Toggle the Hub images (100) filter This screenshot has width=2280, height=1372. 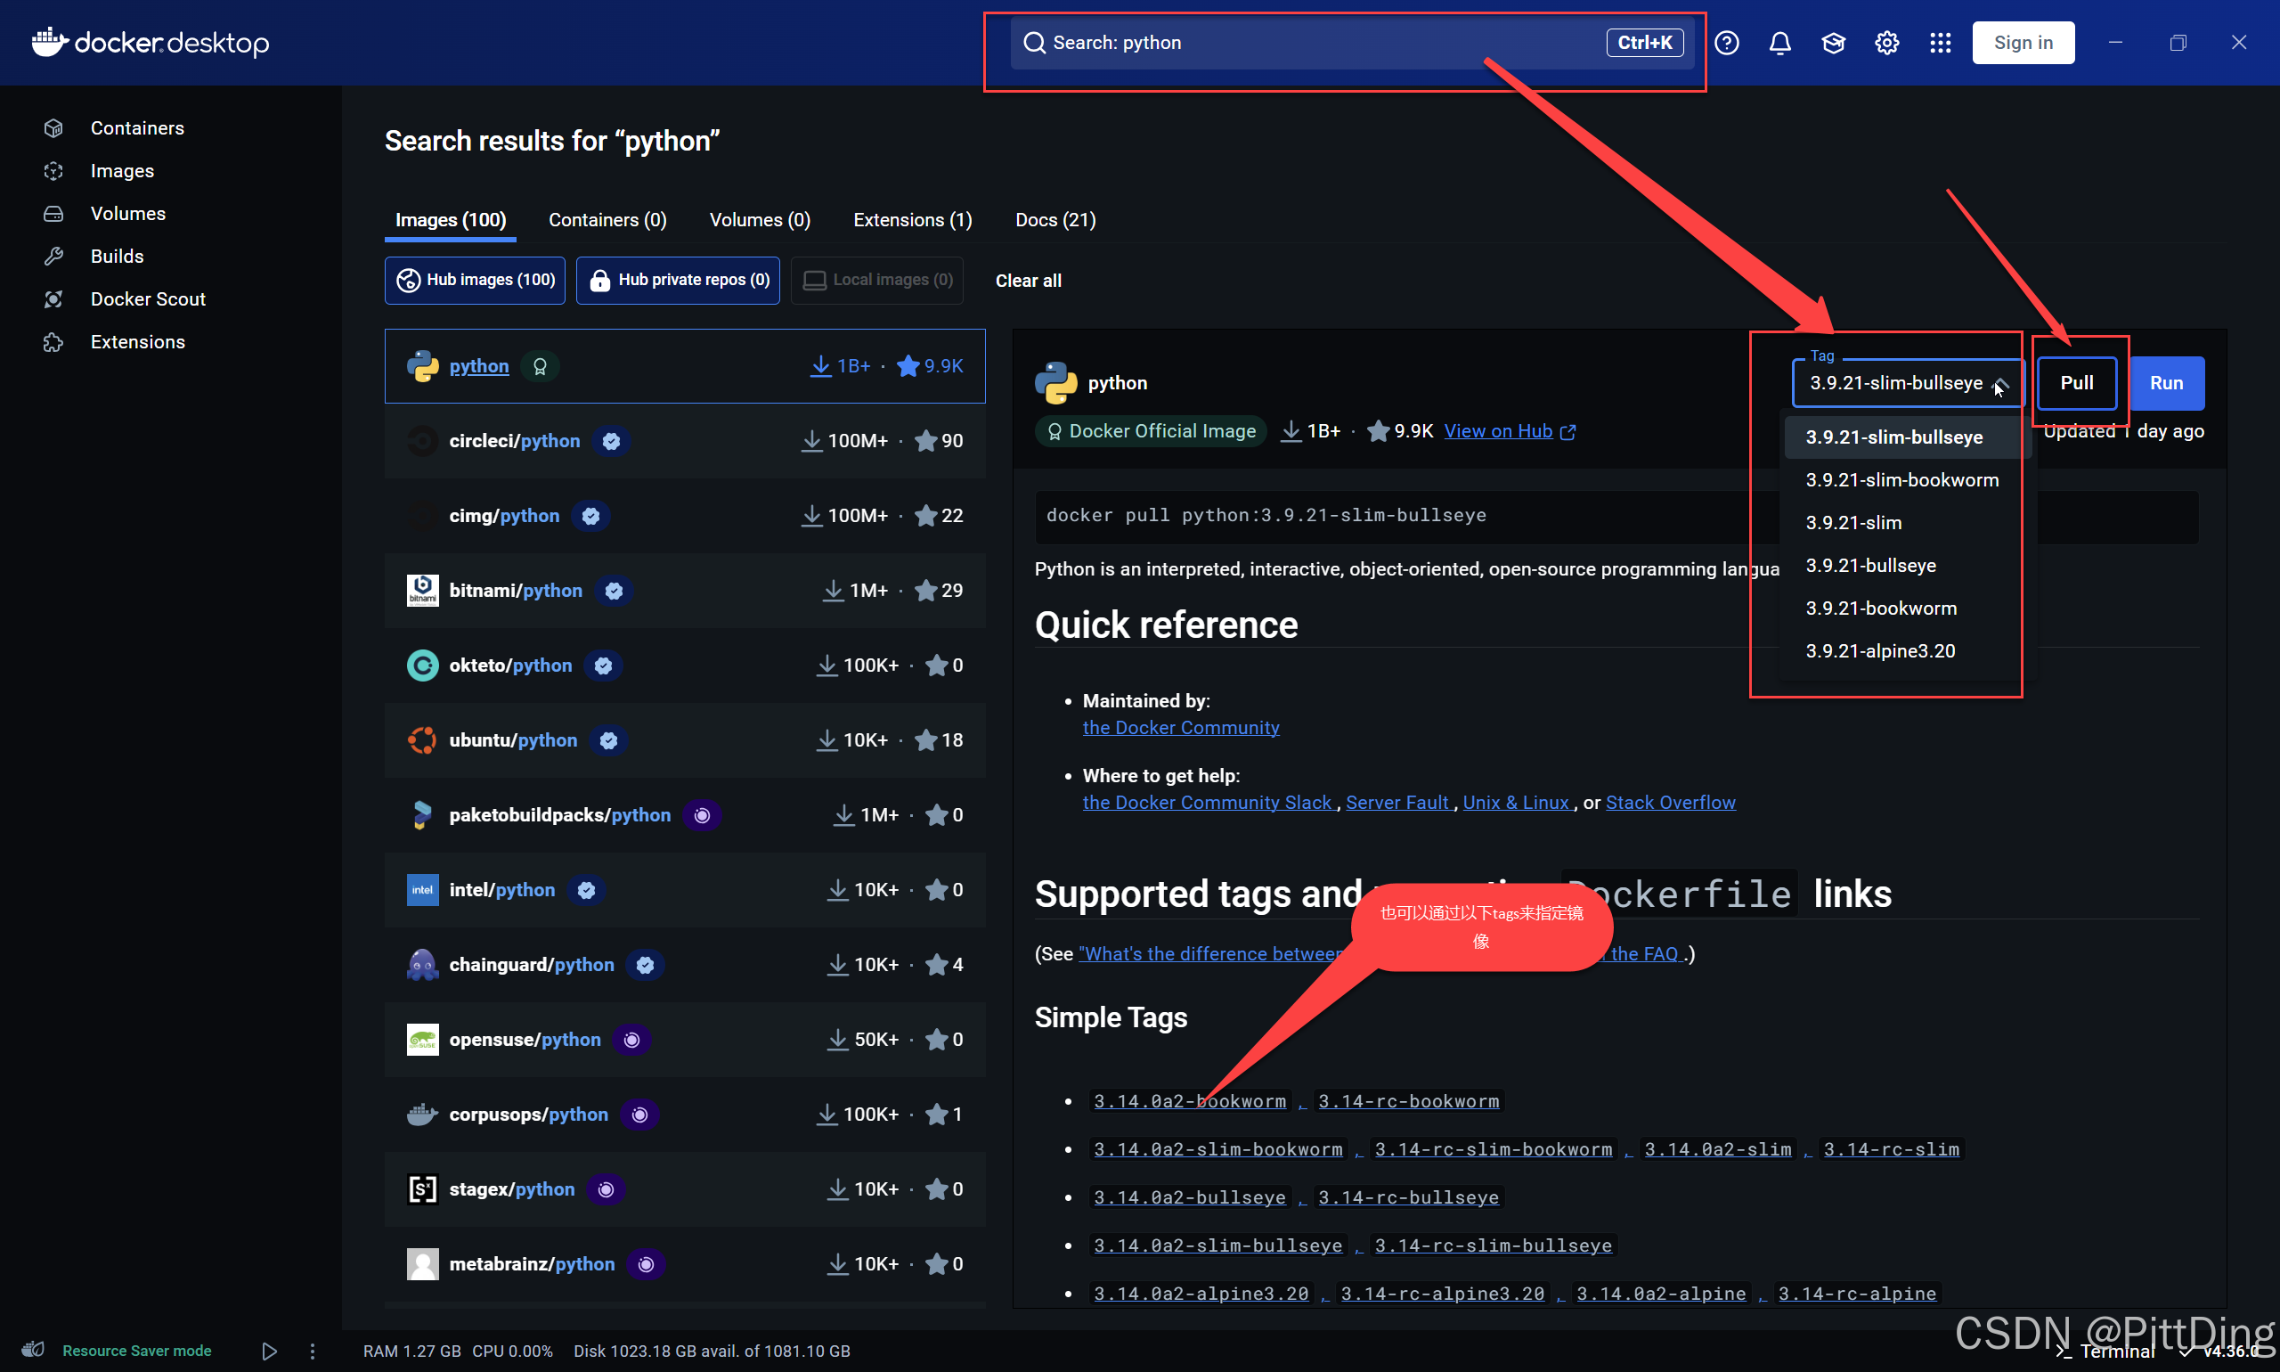(x=475, y=280)
